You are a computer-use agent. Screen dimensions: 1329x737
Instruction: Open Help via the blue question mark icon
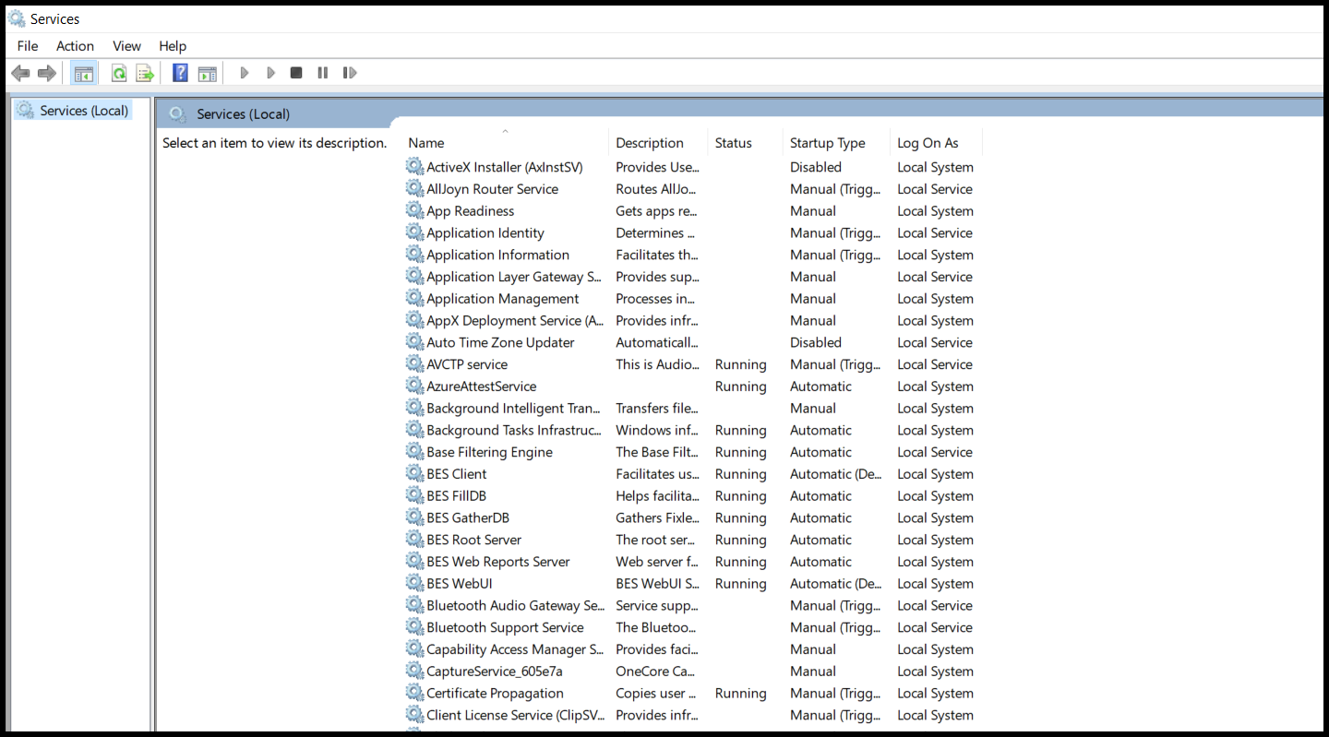click(x=181, y=73)
